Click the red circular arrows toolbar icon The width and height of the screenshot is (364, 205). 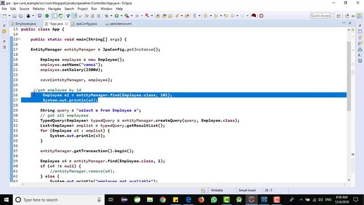tap(261, 16)
